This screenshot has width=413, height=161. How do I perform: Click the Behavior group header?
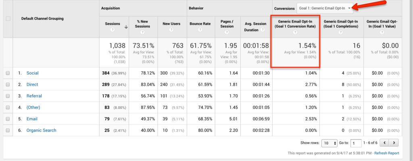pyautogui.click(x=196, y=8)
